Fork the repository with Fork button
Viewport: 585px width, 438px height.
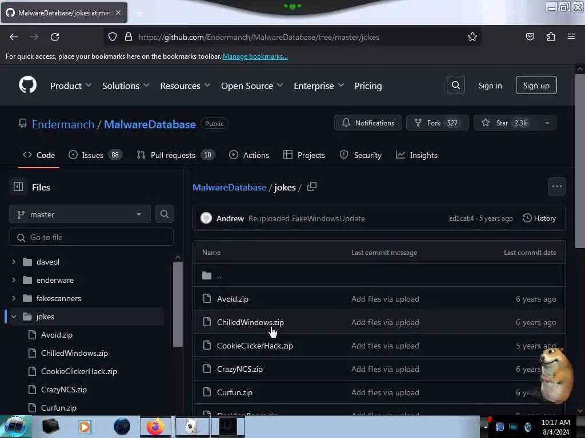[437, 123]
